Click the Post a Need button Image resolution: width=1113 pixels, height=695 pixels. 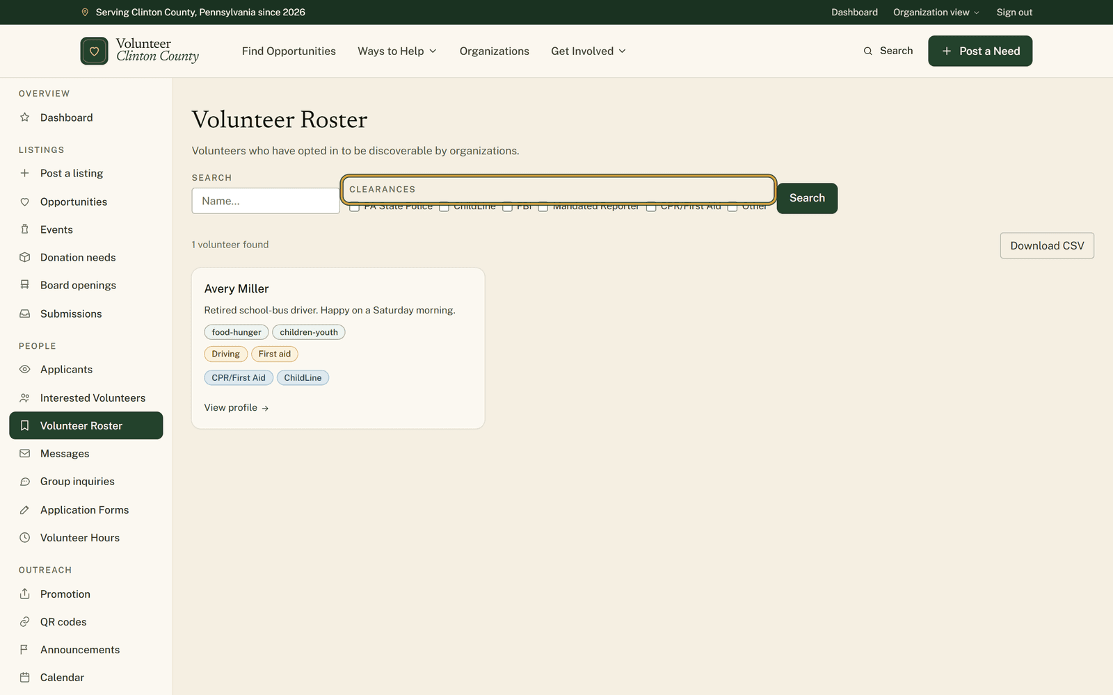pos(980,51)
